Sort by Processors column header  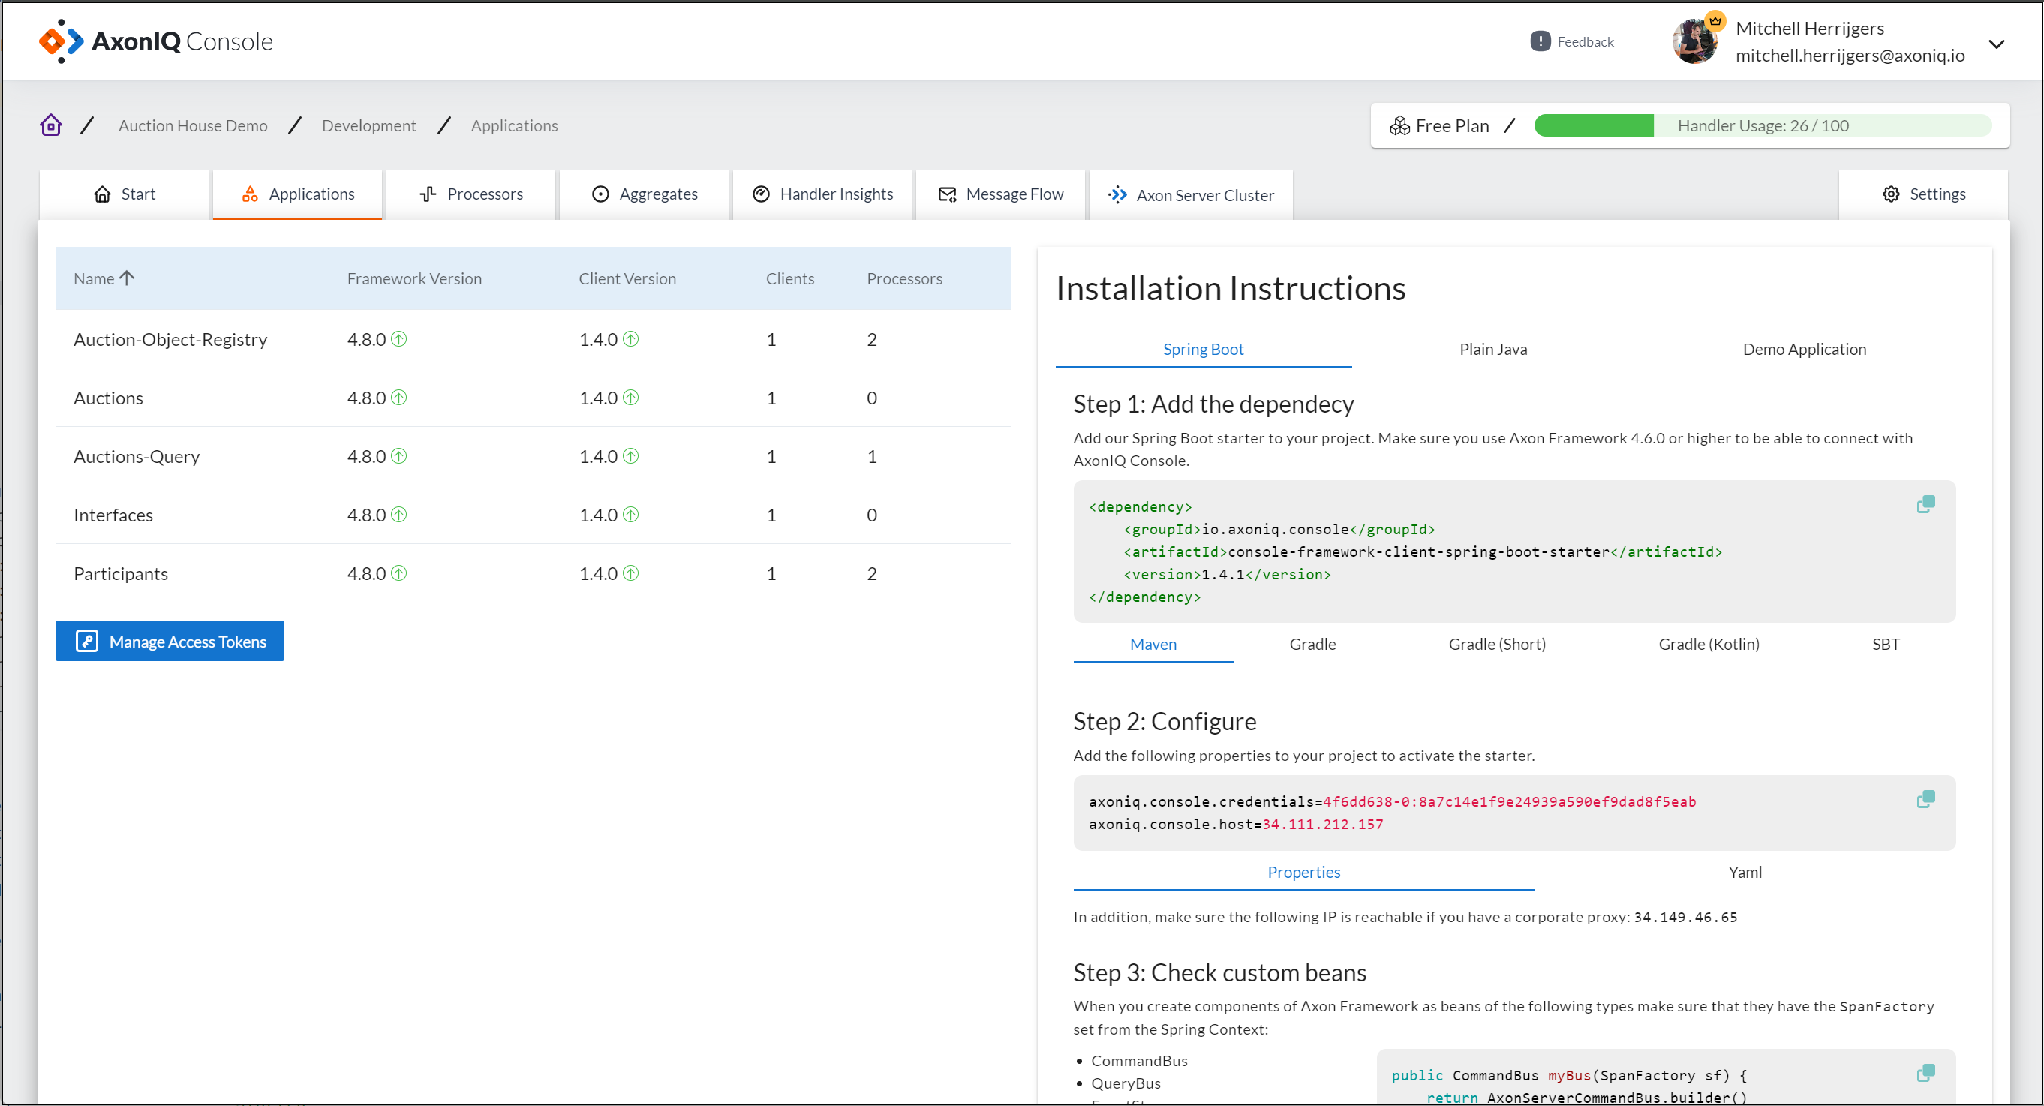click(904, 278)
